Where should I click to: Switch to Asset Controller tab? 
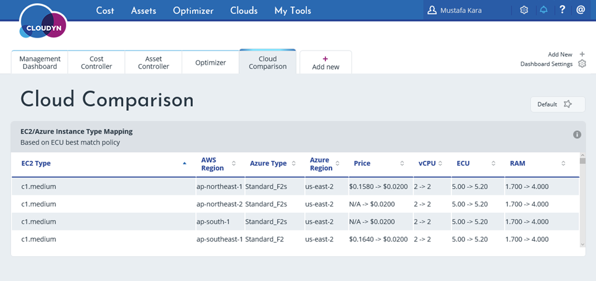point(154,63)
